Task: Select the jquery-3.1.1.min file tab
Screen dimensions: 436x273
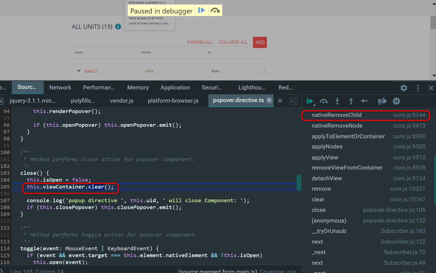Action: click(x=32, y=101)
